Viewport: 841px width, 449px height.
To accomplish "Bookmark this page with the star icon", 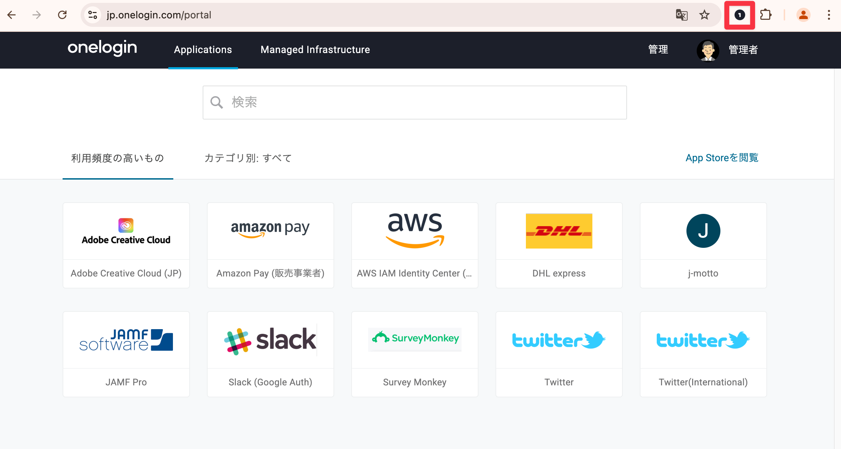I will tap(704, 15).
